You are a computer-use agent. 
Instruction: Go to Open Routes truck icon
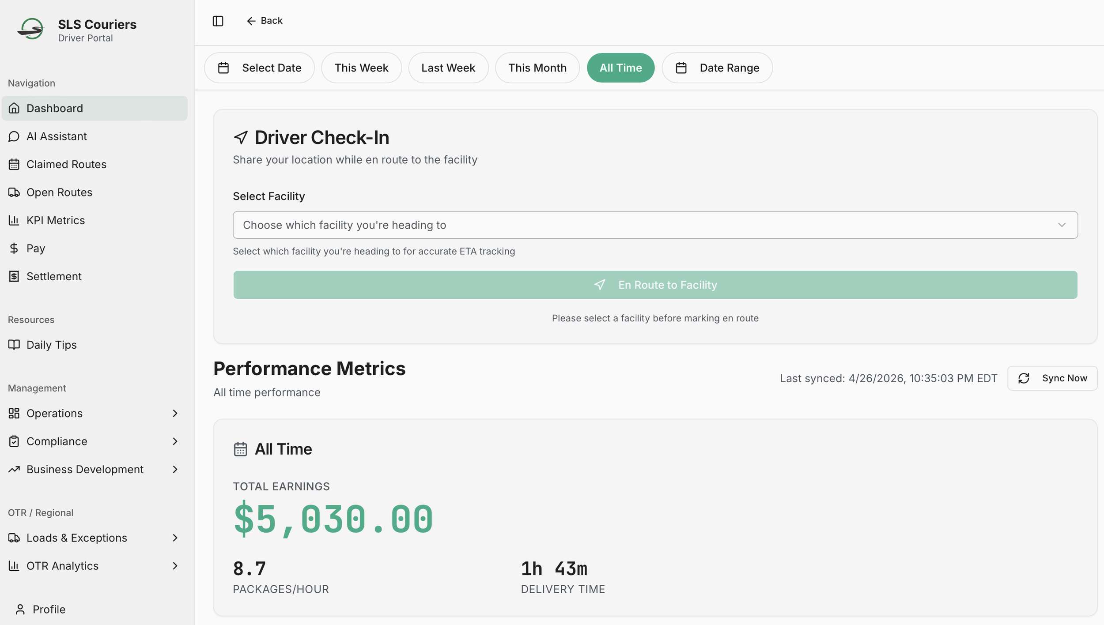(14, 192)
